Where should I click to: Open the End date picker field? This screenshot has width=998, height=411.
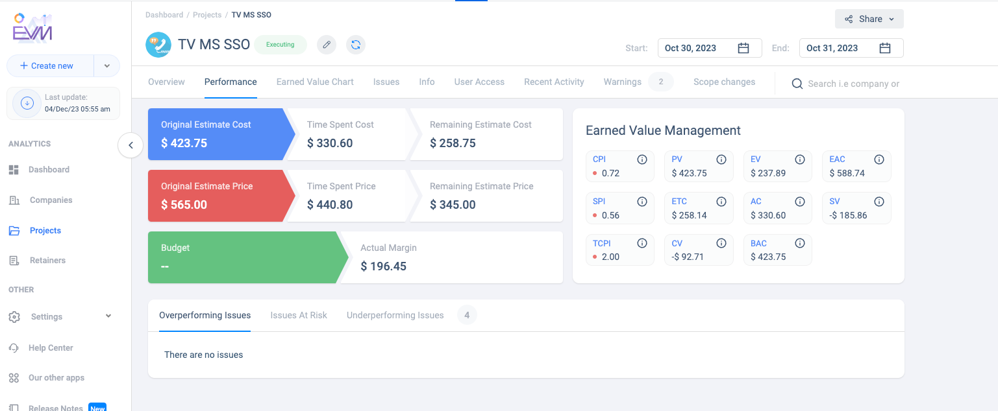click(851, 48)
